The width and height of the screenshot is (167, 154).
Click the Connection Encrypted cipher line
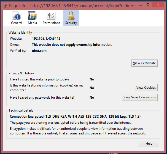75,117
